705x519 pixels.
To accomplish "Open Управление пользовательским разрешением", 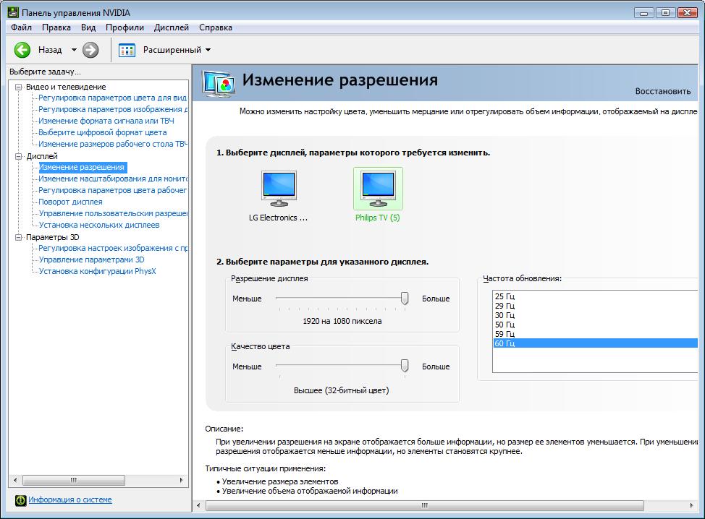I will [x=112, y=213].
